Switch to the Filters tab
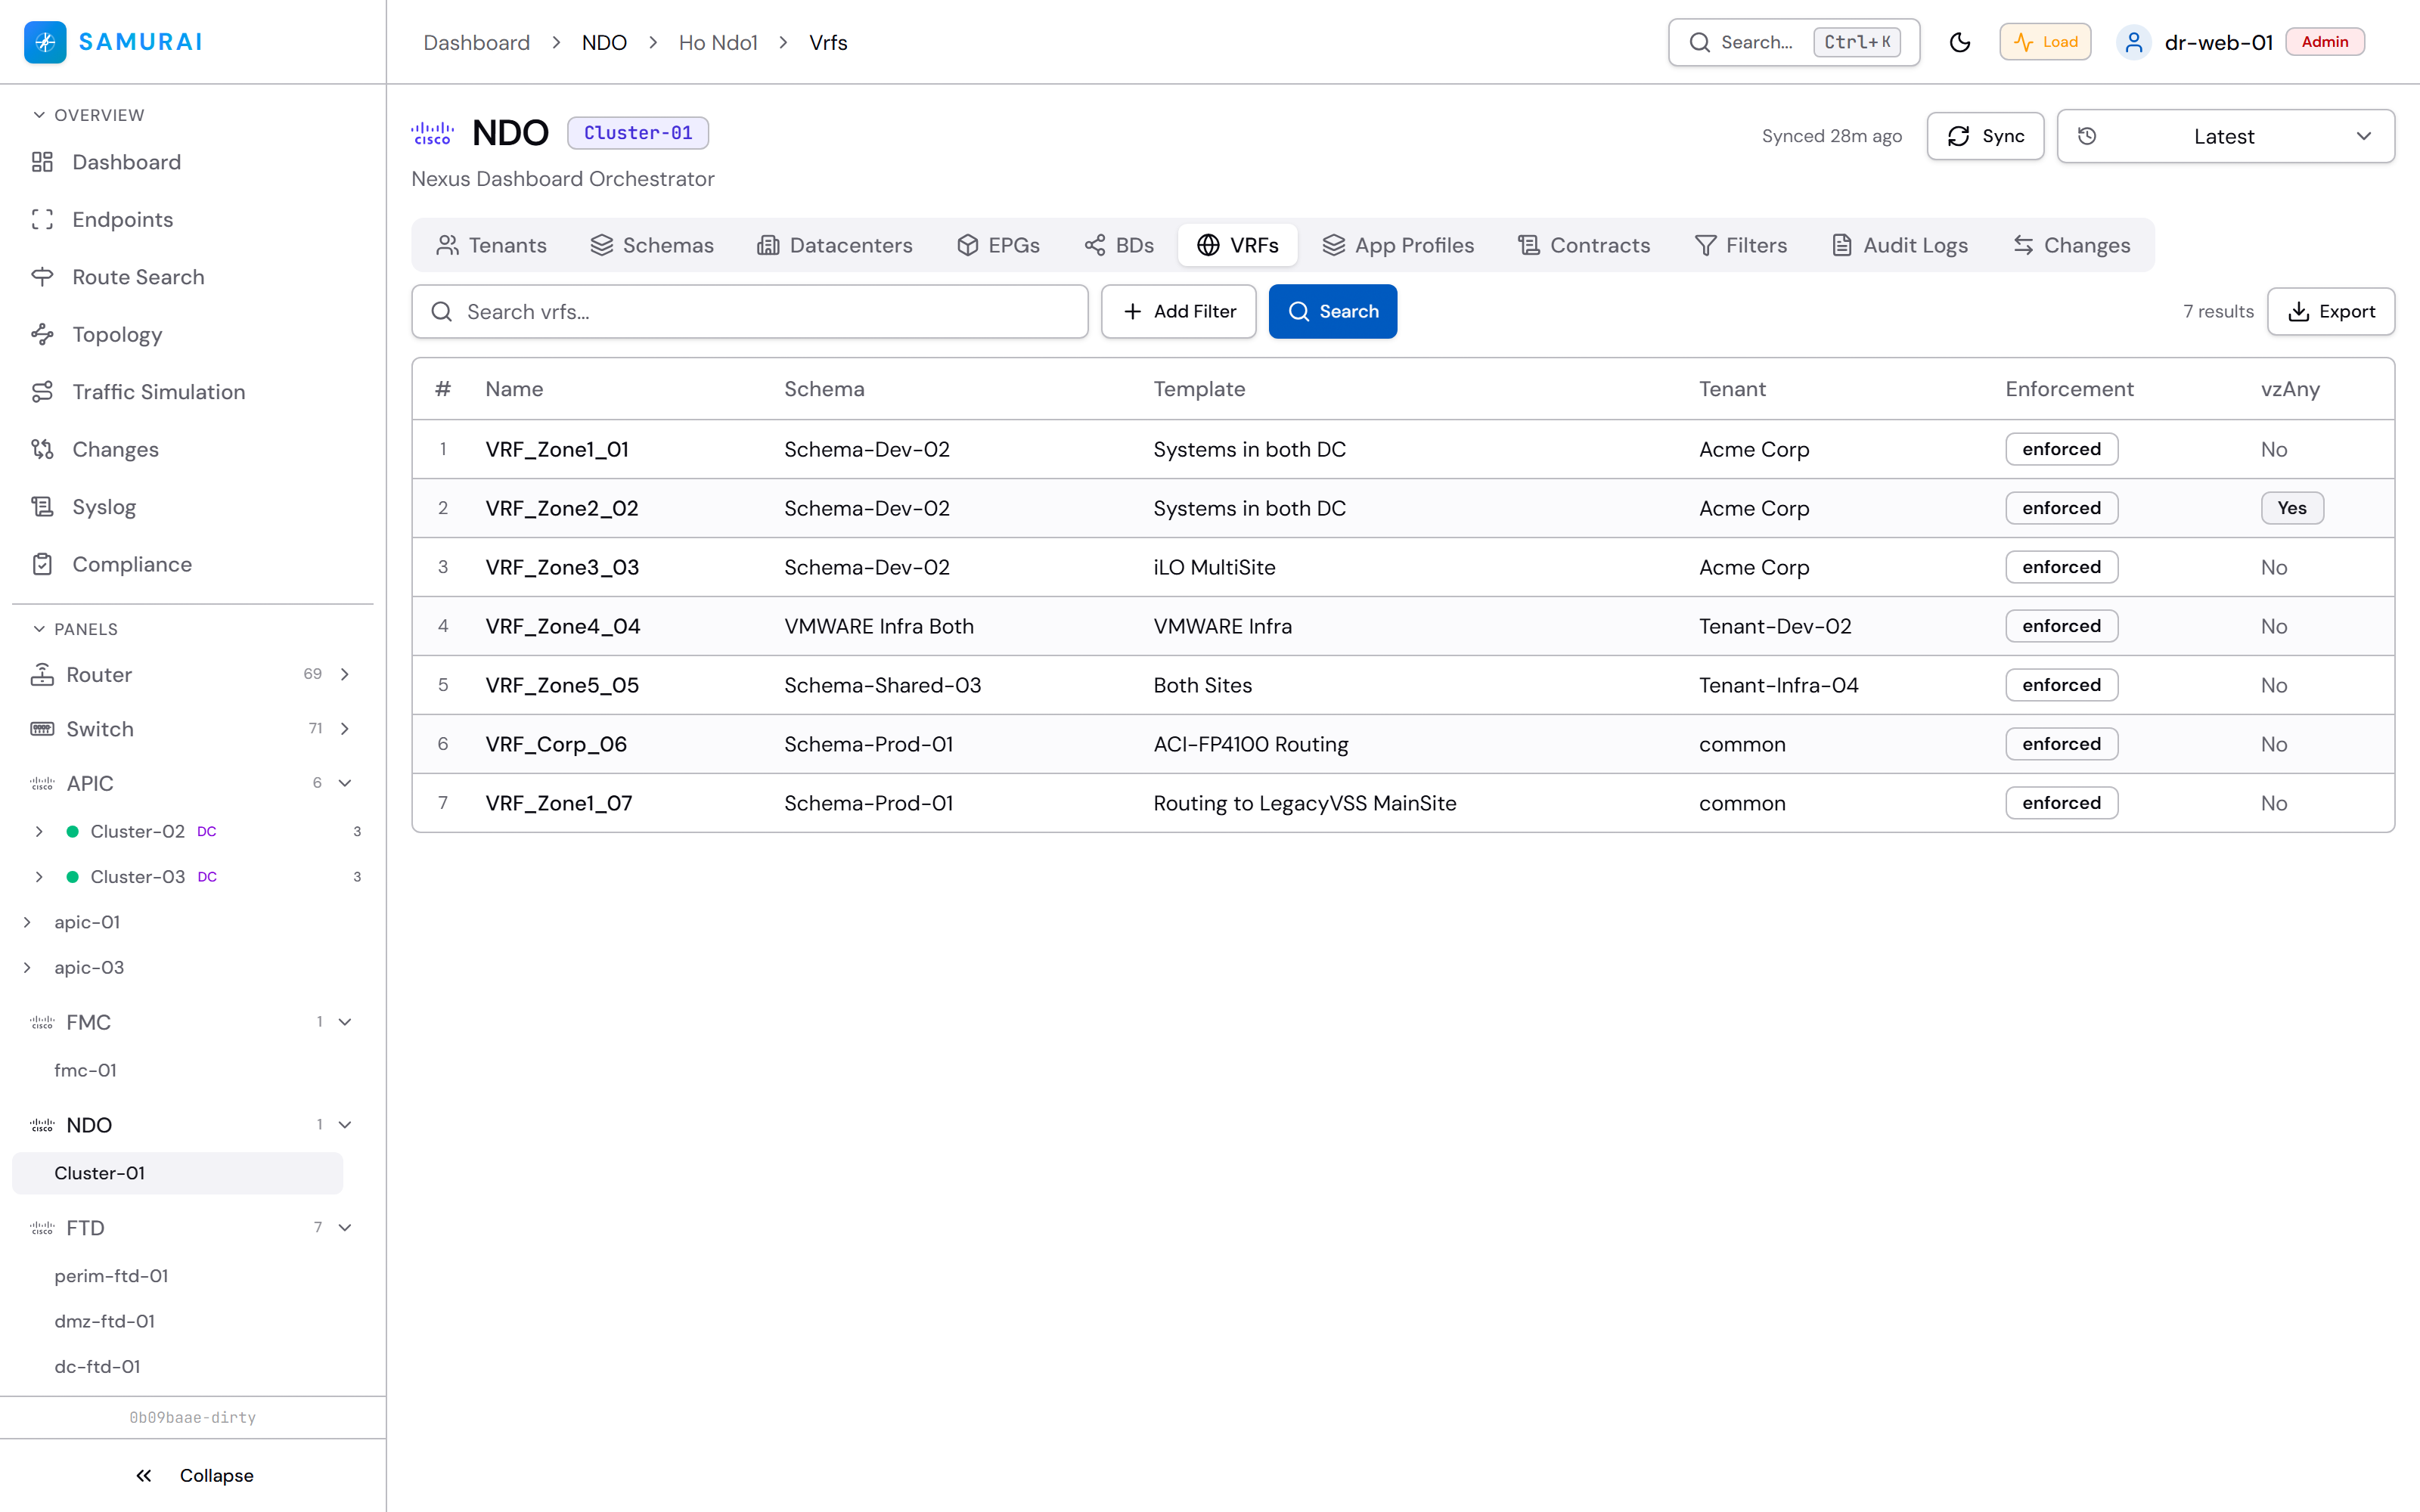 (1741, 245)
